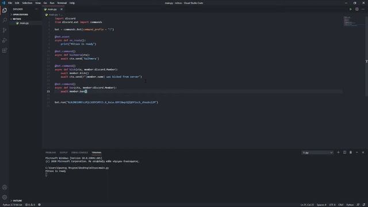Run Python file with the play icon
The image size is (368, 207).
(x=351, y=9)
